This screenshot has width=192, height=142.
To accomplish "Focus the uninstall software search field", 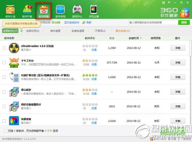I will [x=153, y=22].
